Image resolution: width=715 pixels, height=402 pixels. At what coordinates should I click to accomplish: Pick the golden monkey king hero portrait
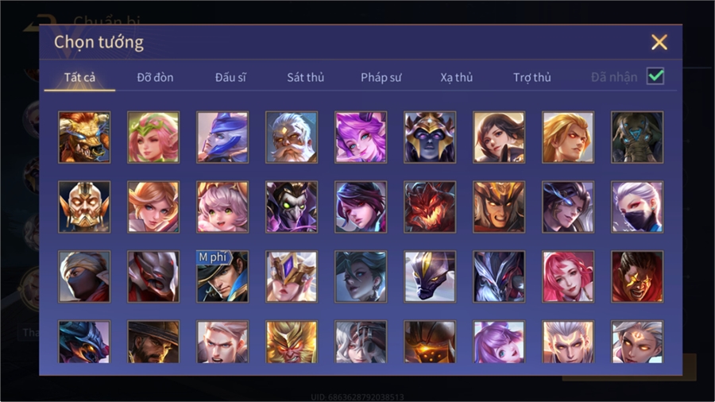pyautogui.click(x=292, y=342)
